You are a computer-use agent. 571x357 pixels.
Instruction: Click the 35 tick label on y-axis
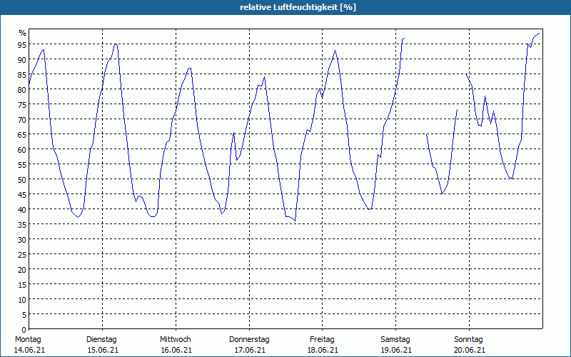pyautogui.click(x=22, y=225)
